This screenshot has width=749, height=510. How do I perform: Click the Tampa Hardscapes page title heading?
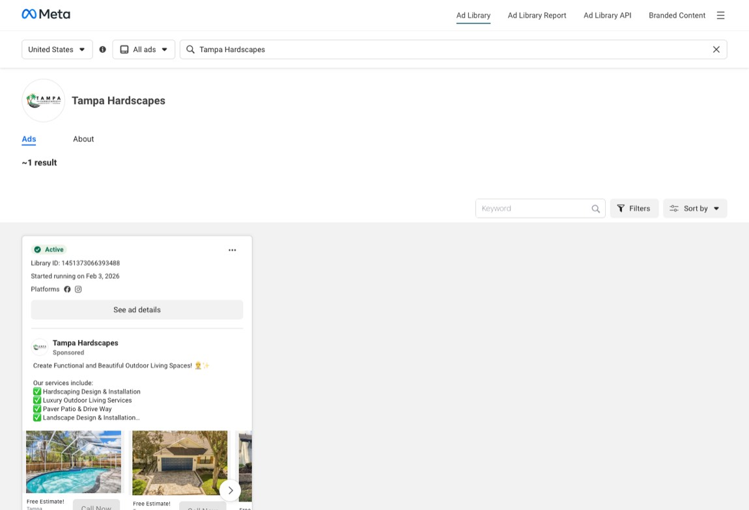(x=119, y=101)
